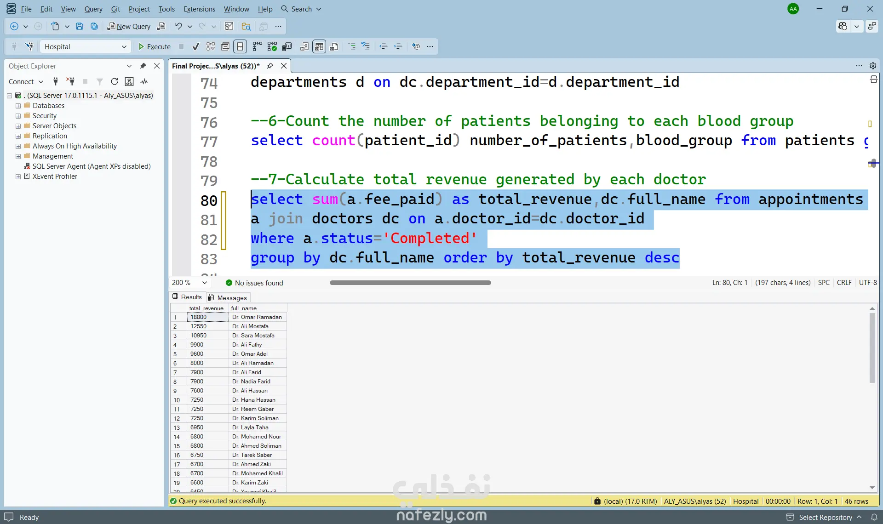Switch to the Results tab
The height and width of the screenshot is (524, 883).
coord(187,297)
